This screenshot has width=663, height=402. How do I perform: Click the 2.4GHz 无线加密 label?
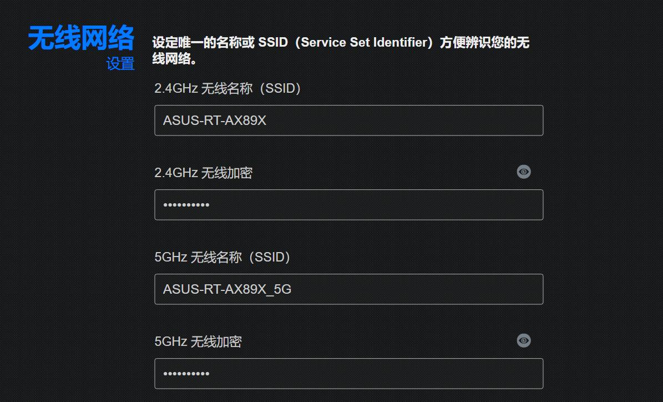204,172
